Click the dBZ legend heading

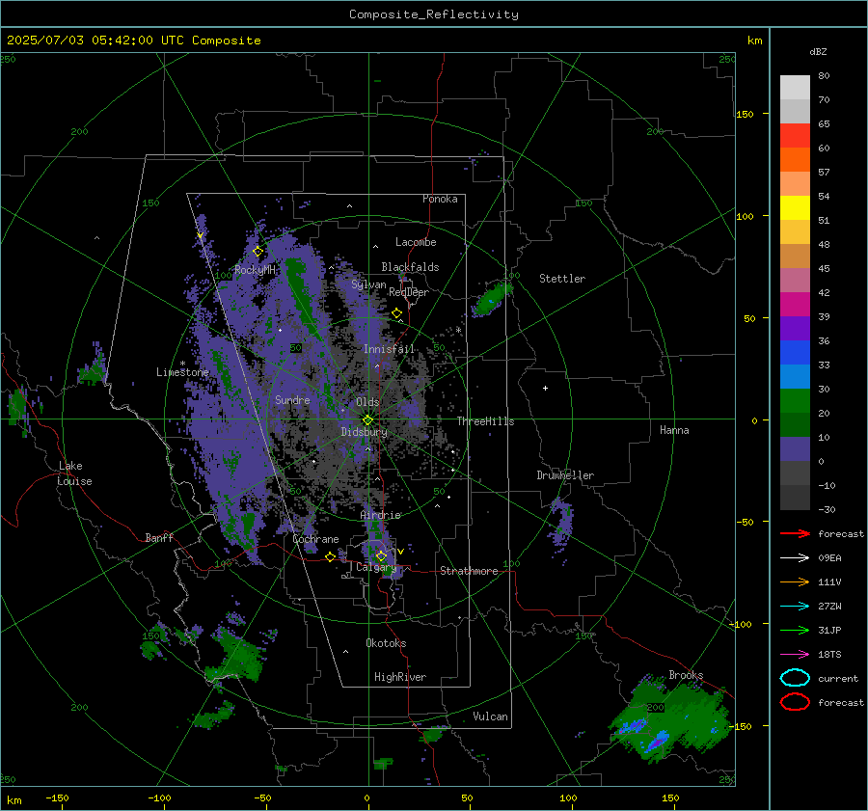(x=818, y=51)
